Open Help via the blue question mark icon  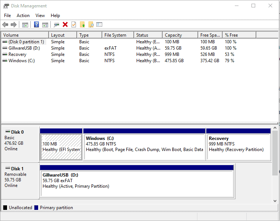point(36,24)
